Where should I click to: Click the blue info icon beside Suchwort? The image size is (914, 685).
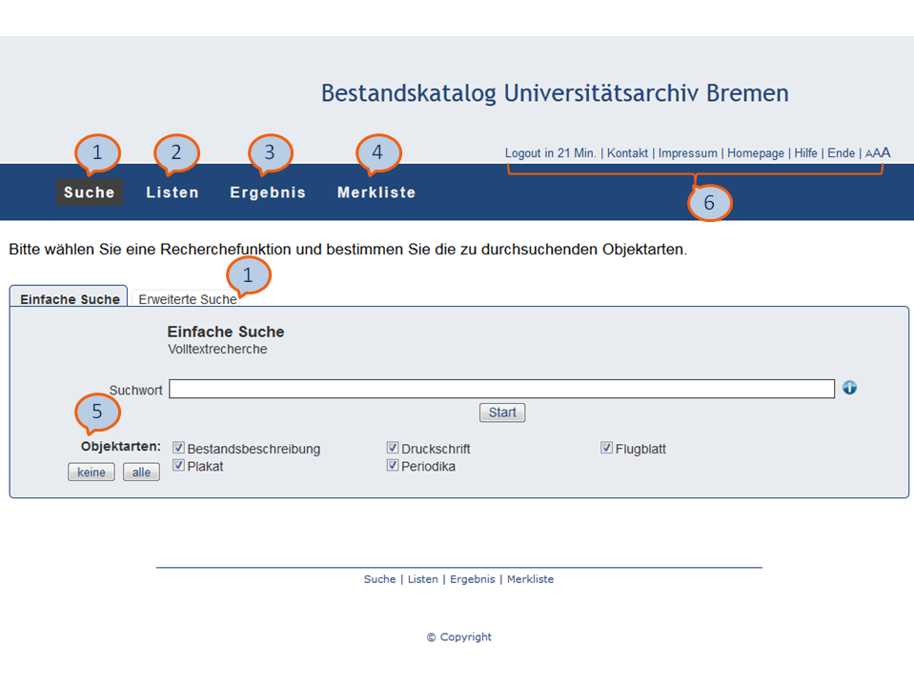(x=849, y=388)
